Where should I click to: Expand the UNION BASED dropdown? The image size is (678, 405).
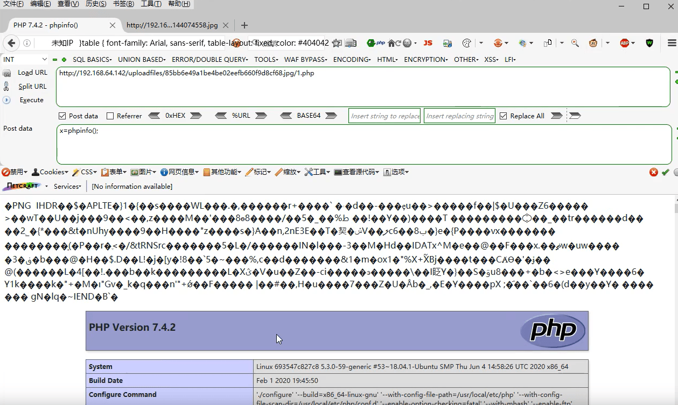coord(143,60)
